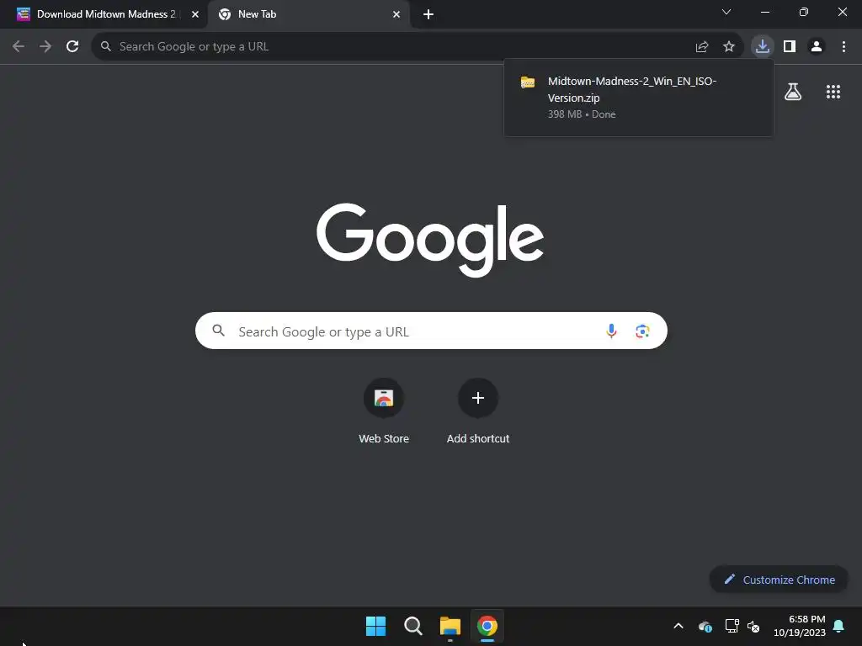Toggle the side panel icon
The height and width of the screenshot is (646, 862).
[x=790, y=46]
